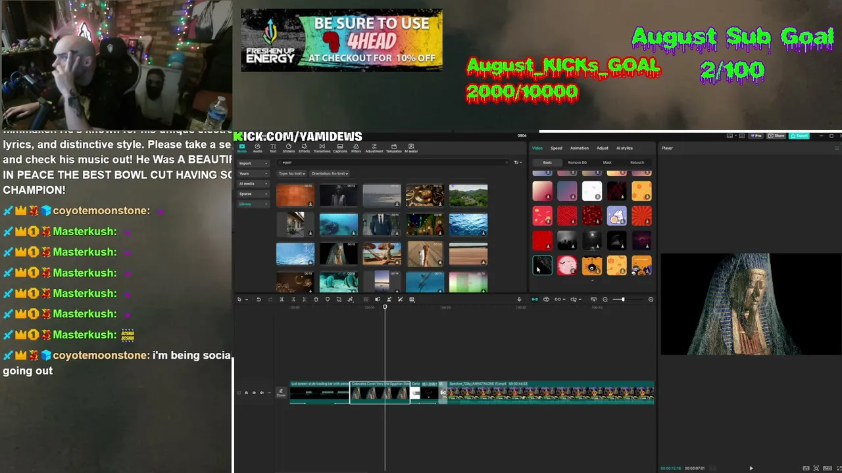Hide the main video track

coord(254,393)
